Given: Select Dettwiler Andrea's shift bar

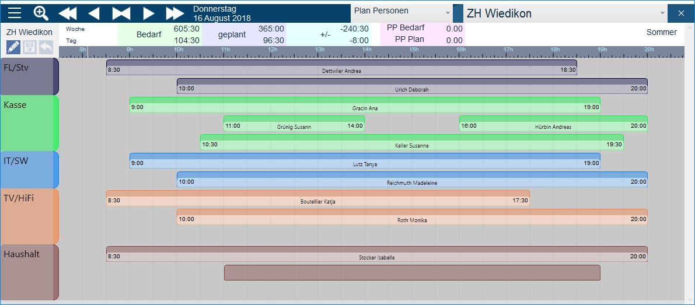Looking at the screenshot, I should (341, 68).
